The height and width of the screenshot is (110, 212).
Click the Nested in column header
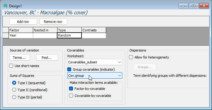click(45, 30)
